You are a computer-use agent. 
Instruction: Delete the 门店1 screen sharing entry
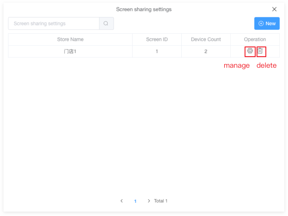click(260, 51)
